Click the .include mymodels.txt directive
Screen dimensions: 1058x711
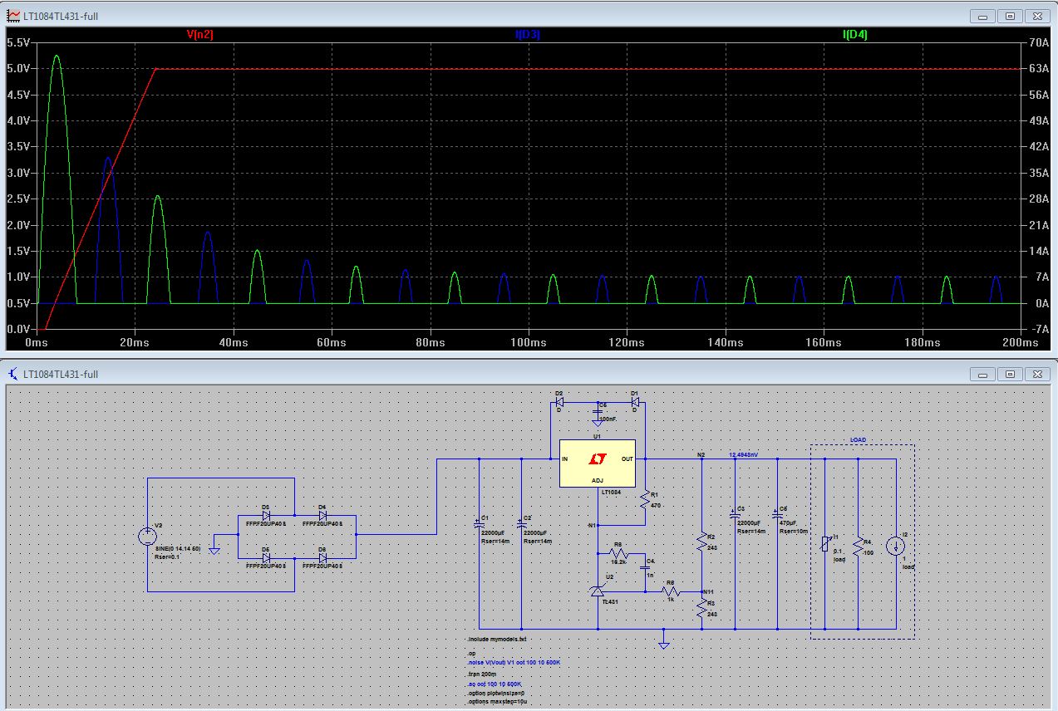tap(496, 639)
